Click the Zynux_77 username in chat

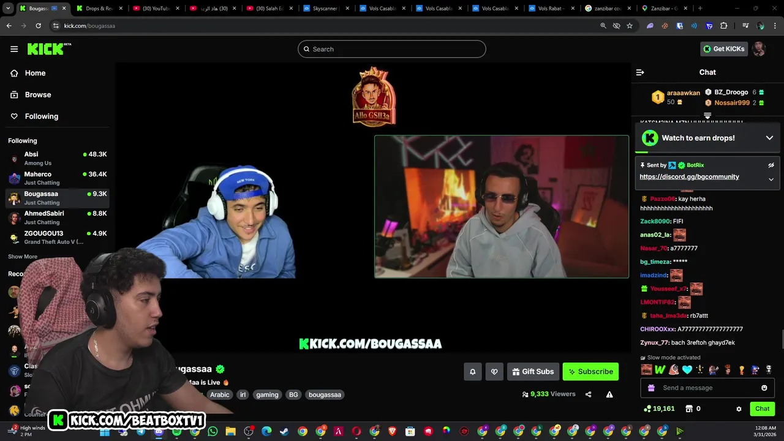(x=654, y=342)
